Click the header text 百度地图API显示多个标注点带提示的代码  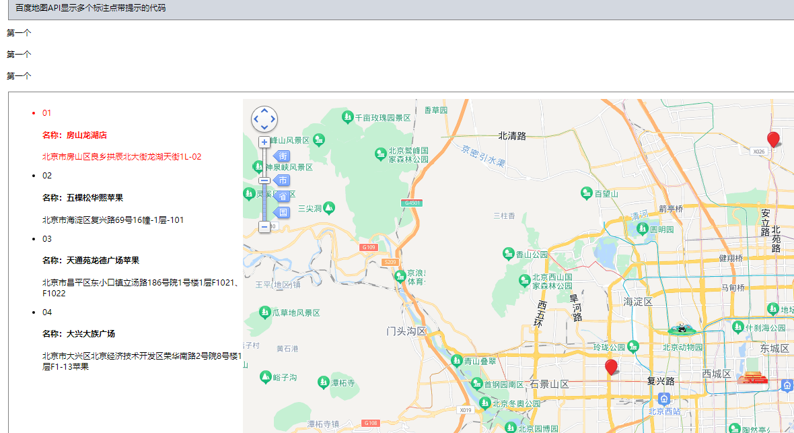[90, 8]
